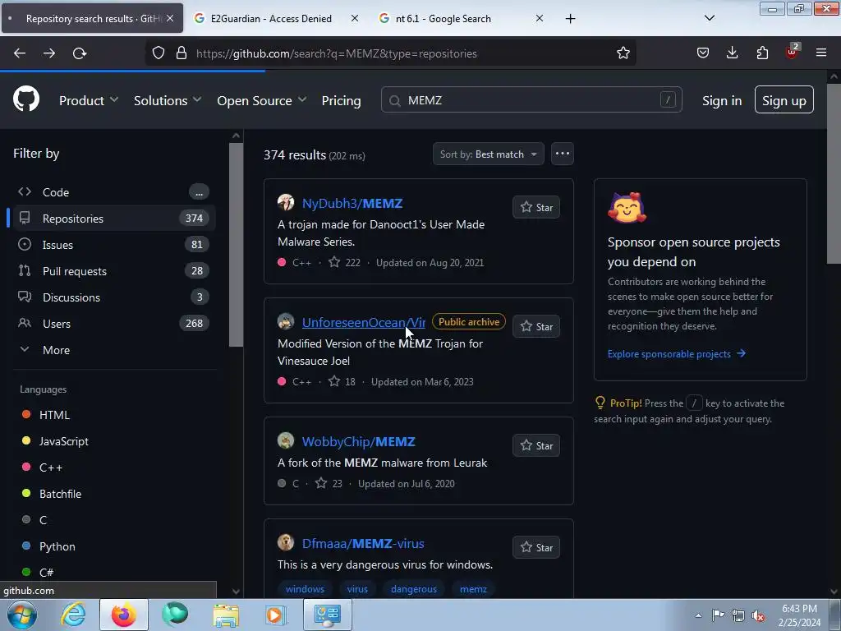Open the NyDubh3/MEMZ repository link
841x631 pixels.
click(x=352, y=204)
